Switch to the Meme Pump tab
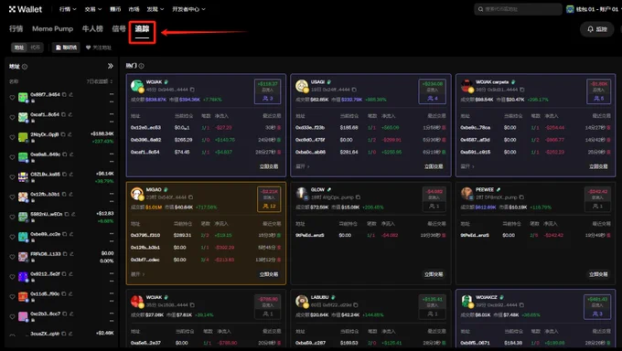Image resolution: width=622 pixels, height=351 pixels. point(52,29)
